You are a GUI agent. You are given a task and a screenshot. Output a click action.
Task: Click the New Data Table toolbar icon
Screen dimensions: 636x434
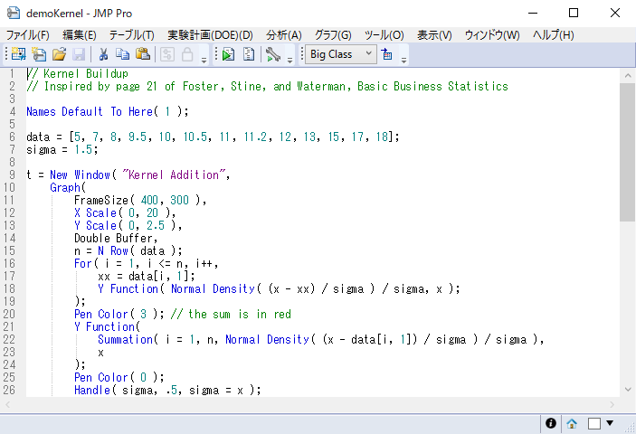17,54
